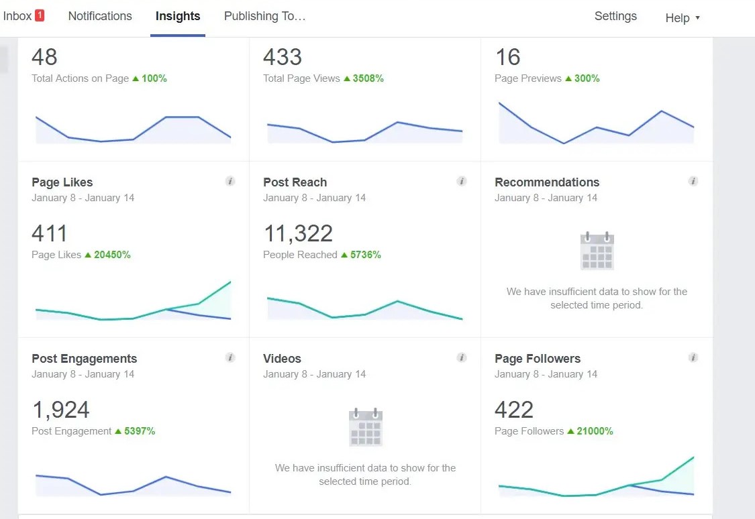The height and width of the screenshot is (519, 755).
Task: Click info icon on Post Engagements card
Action: pyautogui.click(x=230, y=357)
